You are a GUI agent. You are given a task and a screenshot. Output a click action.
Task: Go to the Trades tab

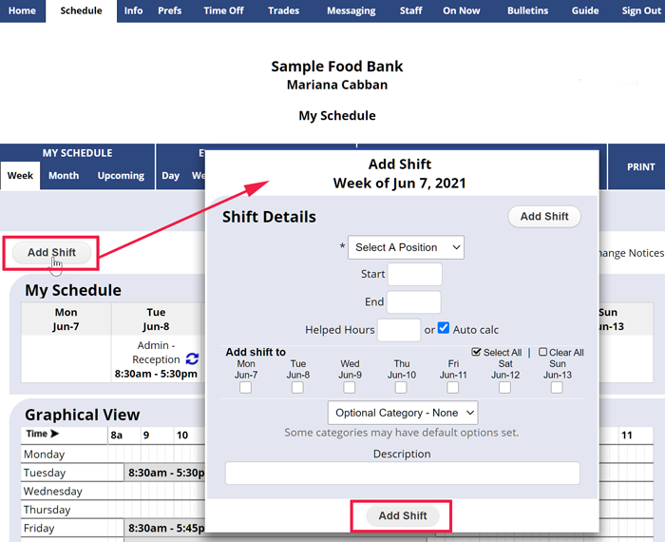pyautogui.click(x=283, y=11)
